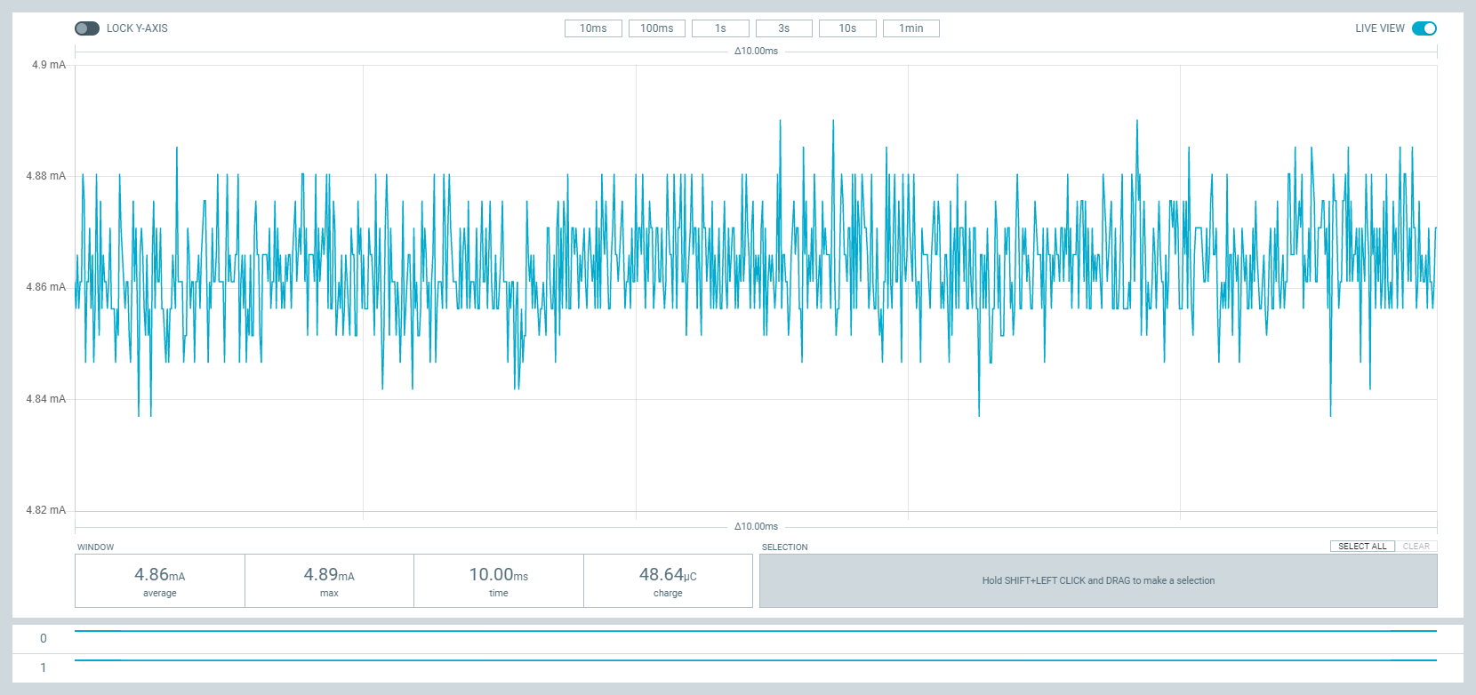Image resolution: width=1476 pixels, height=695 pixels.
Task: Click digital channel 1 label
Action: (44, 667)
